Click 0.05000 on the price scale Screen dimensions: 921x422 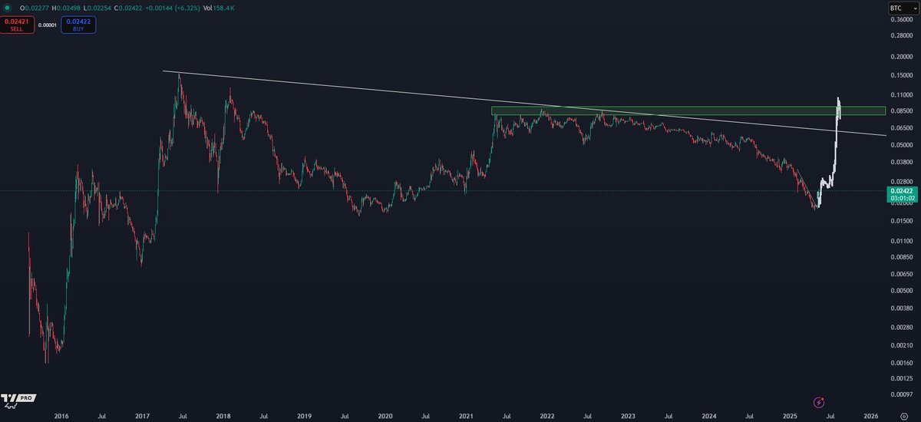pyautogui.click(x=900, y=145)
